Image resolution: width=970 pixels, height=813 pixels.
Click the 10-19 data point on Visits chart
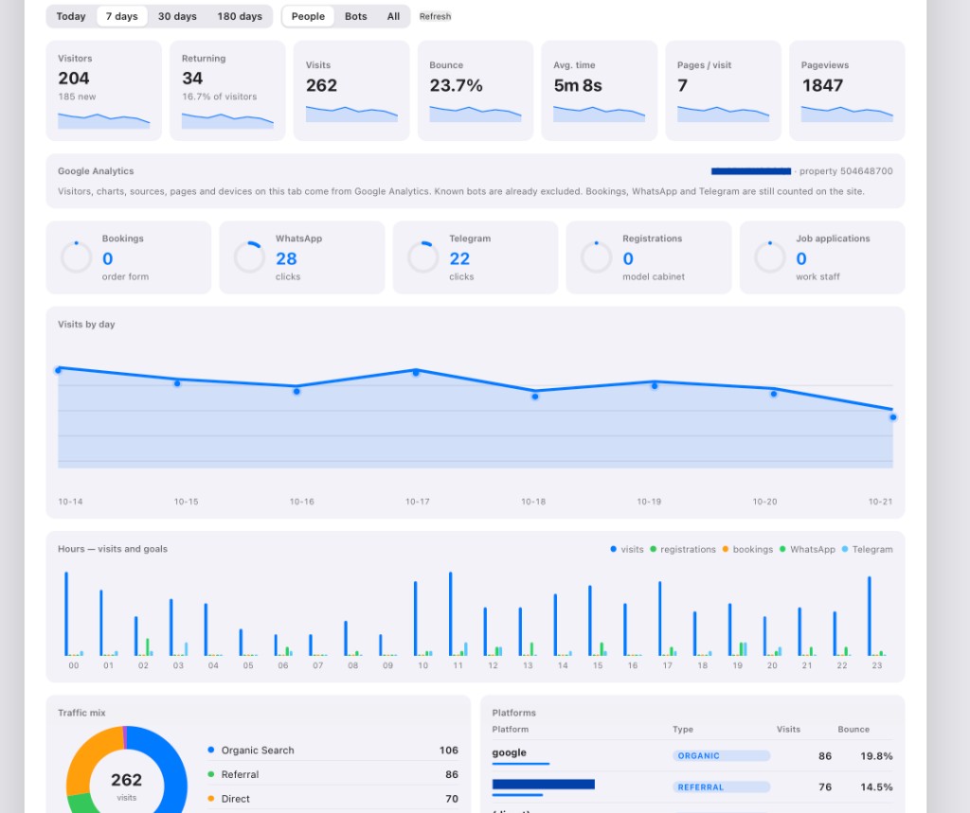pyautogui.click(x=655, y=386)
